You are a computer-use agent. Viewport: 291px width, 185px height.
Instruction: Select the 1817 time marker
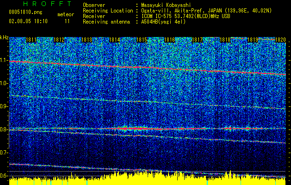click(198, 40)
